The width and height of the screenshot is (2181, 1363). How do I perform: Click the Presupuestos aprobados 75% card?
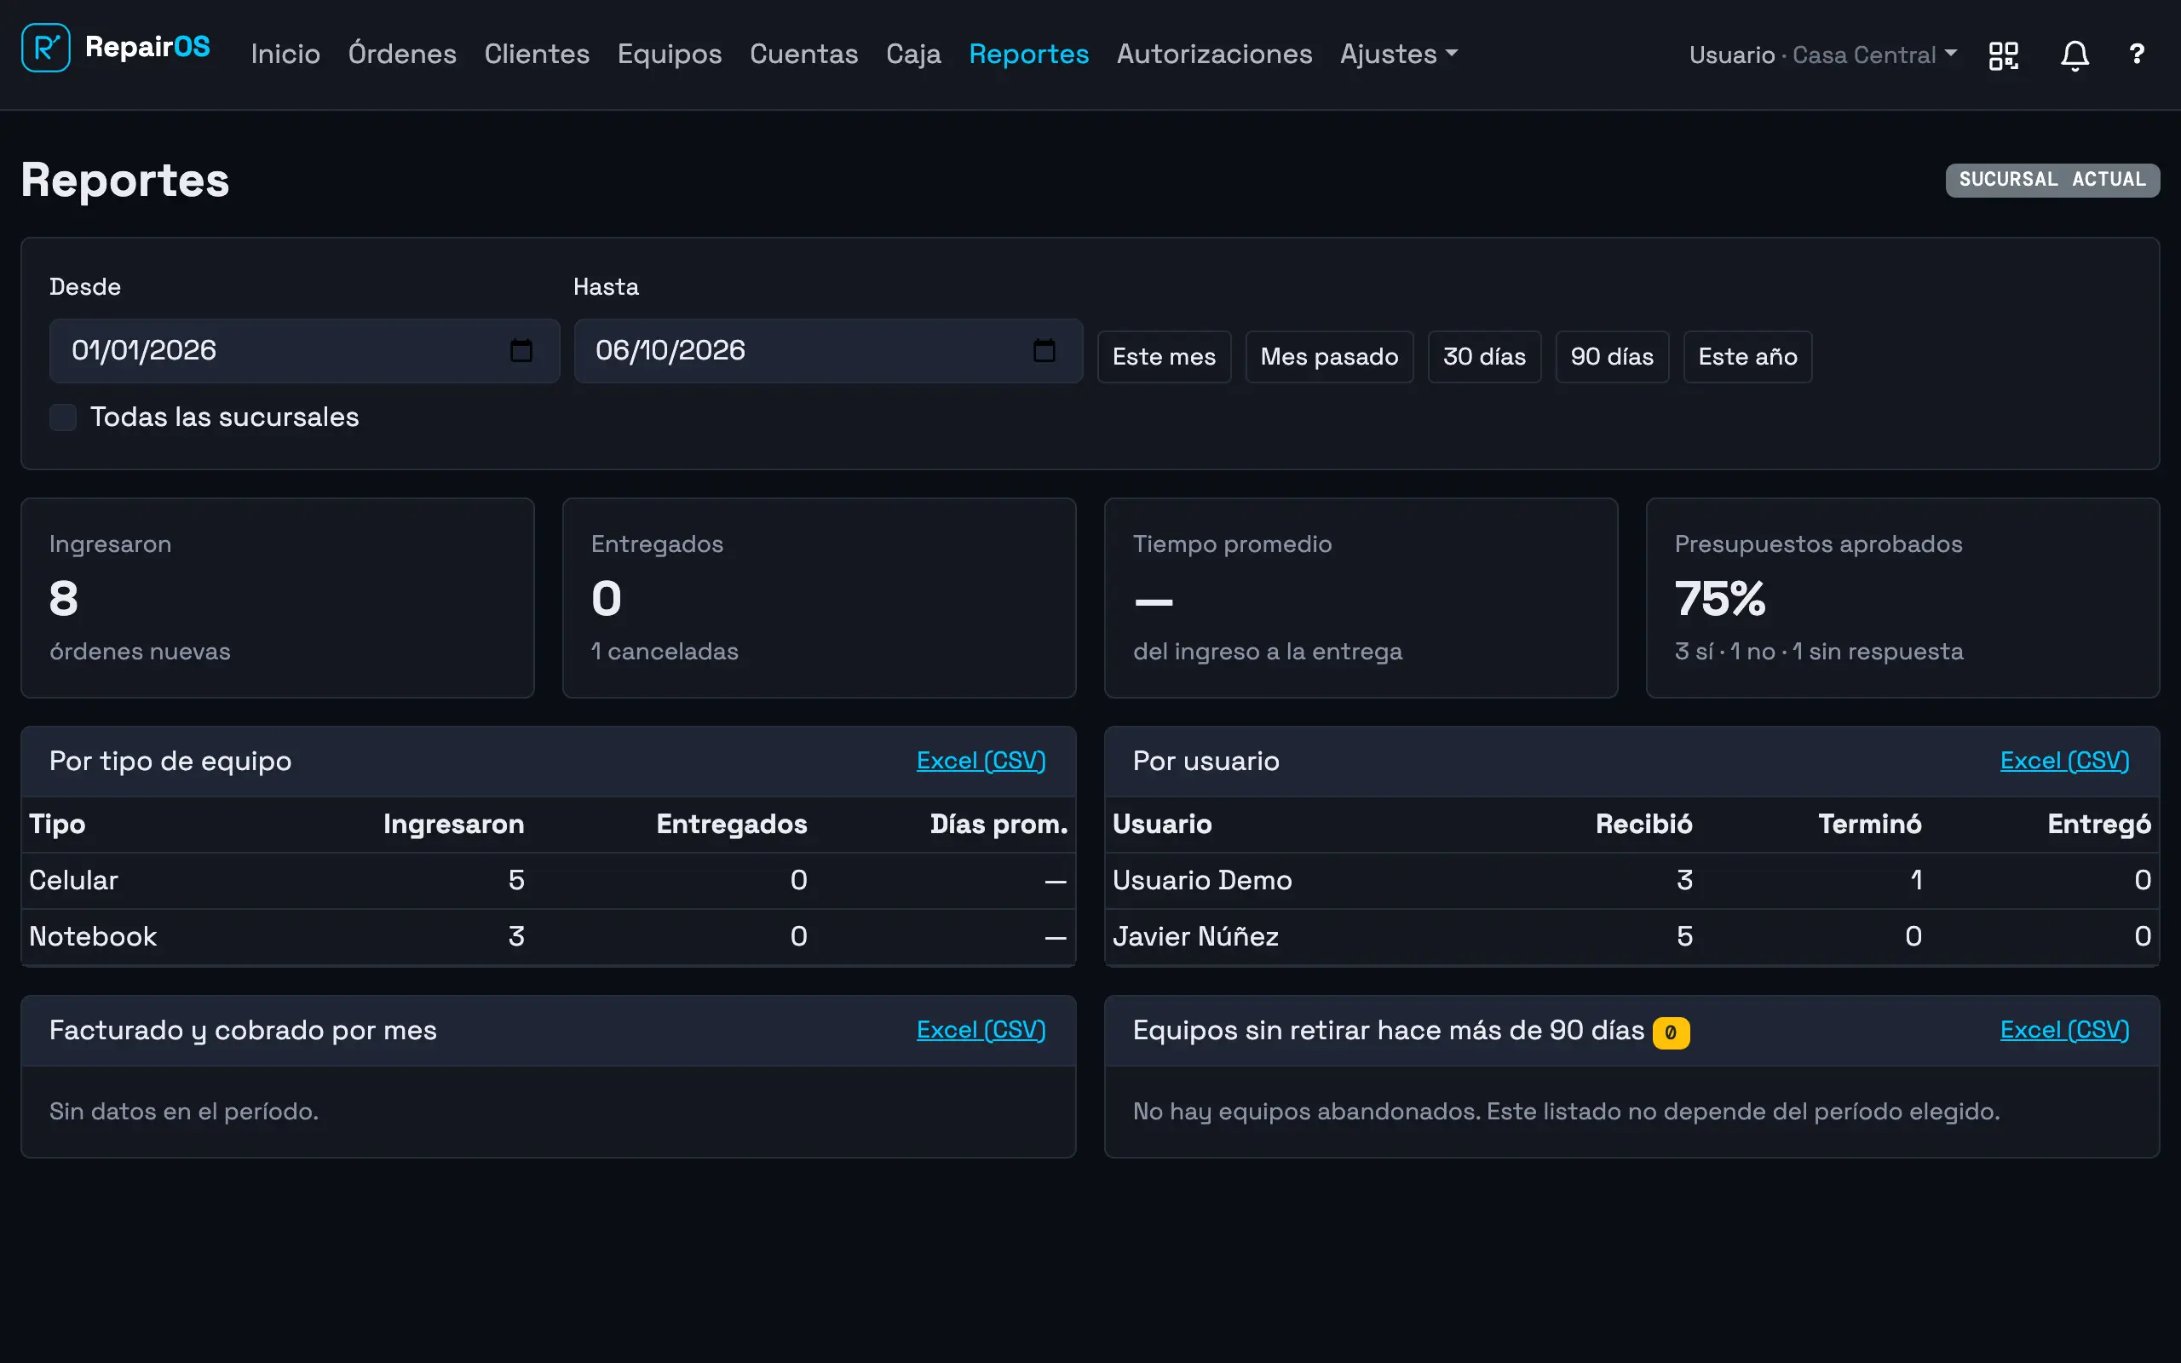click(1902, 598)
